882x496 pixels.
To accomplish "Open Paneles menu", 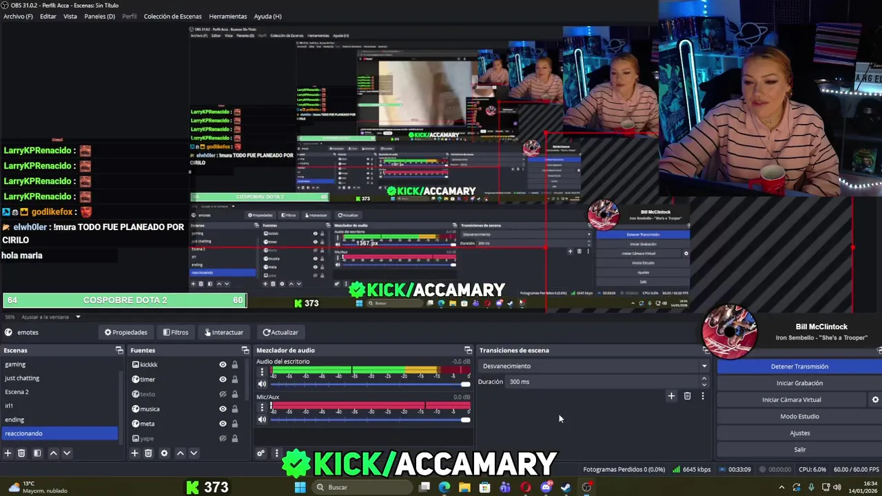I will 99,16.
